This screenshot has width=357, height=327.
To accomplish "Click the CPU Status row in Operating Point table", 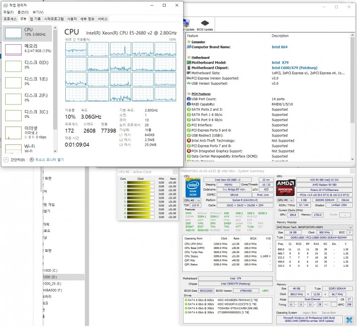I will (x=227, y=256).
